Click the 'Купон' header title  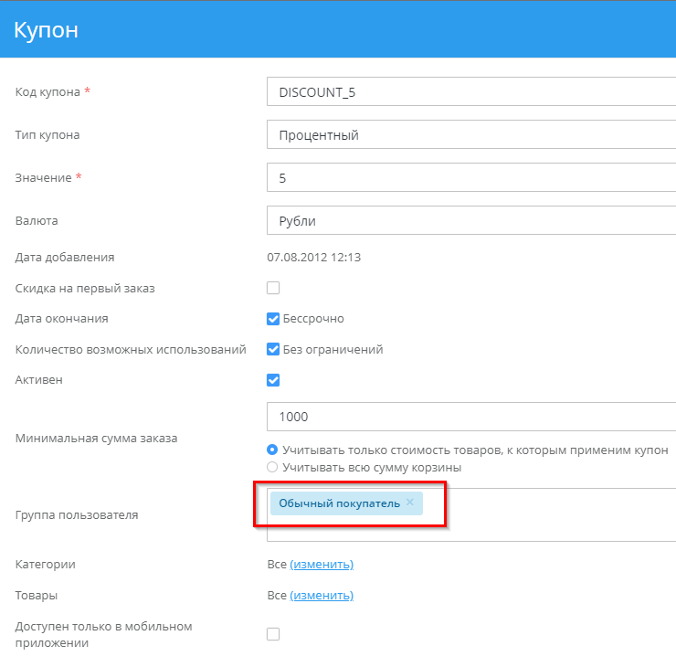coord(47,30)
